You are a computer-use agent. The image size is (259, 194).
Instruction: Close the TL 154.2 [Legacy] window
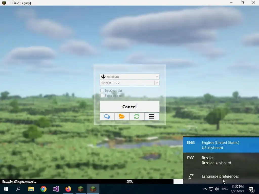pos(253,3)
